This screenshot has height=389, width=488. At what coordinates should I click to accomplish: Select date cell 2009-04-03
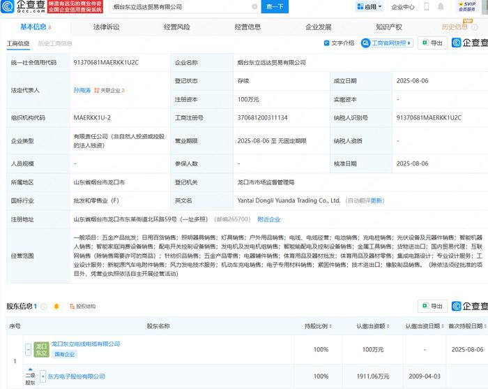(x=425, y=376)
